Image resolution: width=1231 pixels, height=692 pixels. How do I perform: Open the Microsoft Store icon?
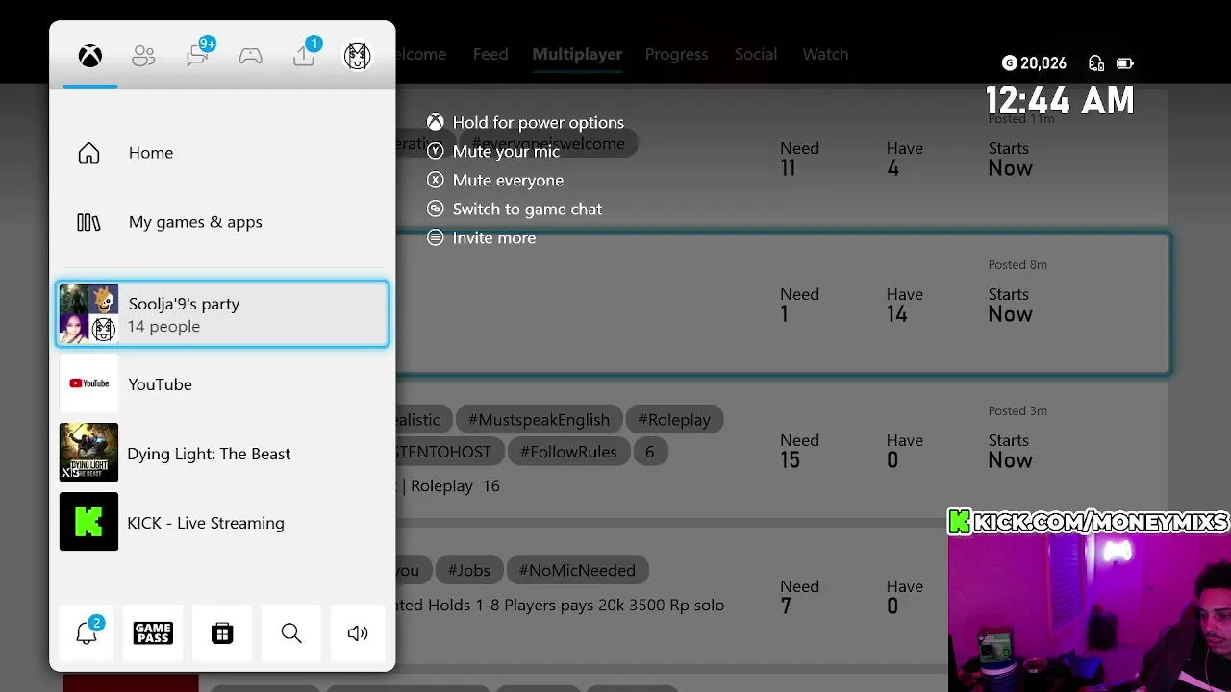click(222, 632)
